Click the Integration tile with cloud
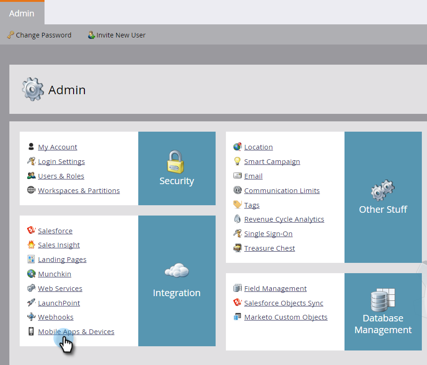The width and height of the screenshot is (427, 365). (177, 281)
